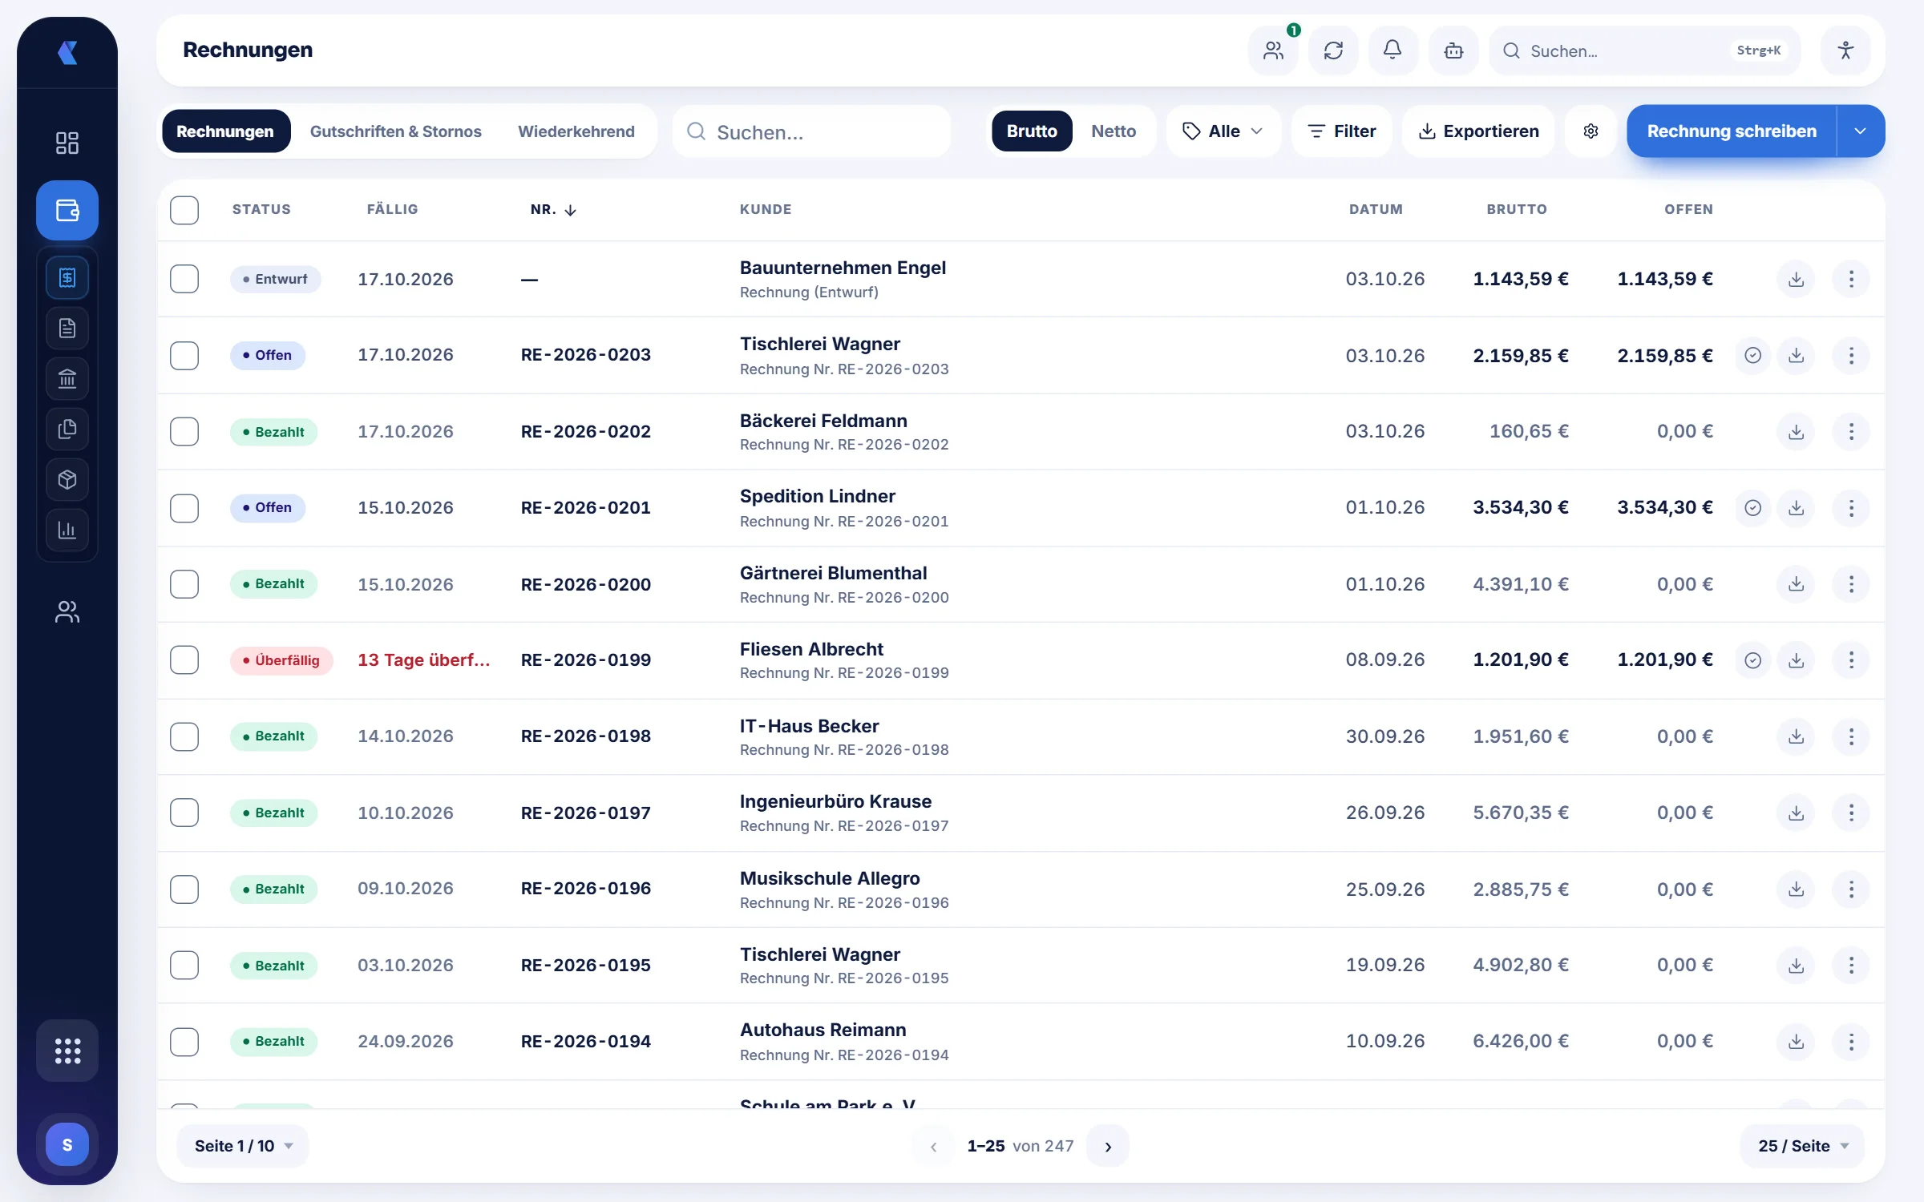
Task: Open the Filter button
Action: coord(1341,131)
